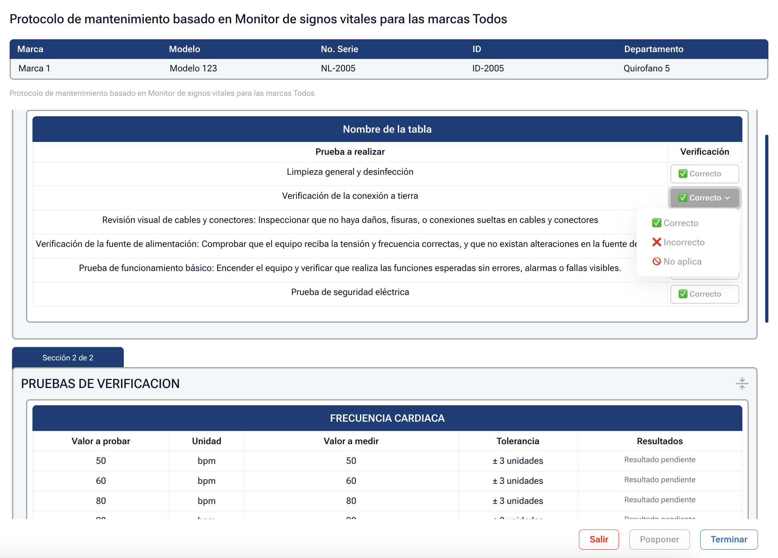Screen dimensions: 778x558
Task: Close dropdown for Verificación de la conexión a tierra
Action: pos(704,198)
